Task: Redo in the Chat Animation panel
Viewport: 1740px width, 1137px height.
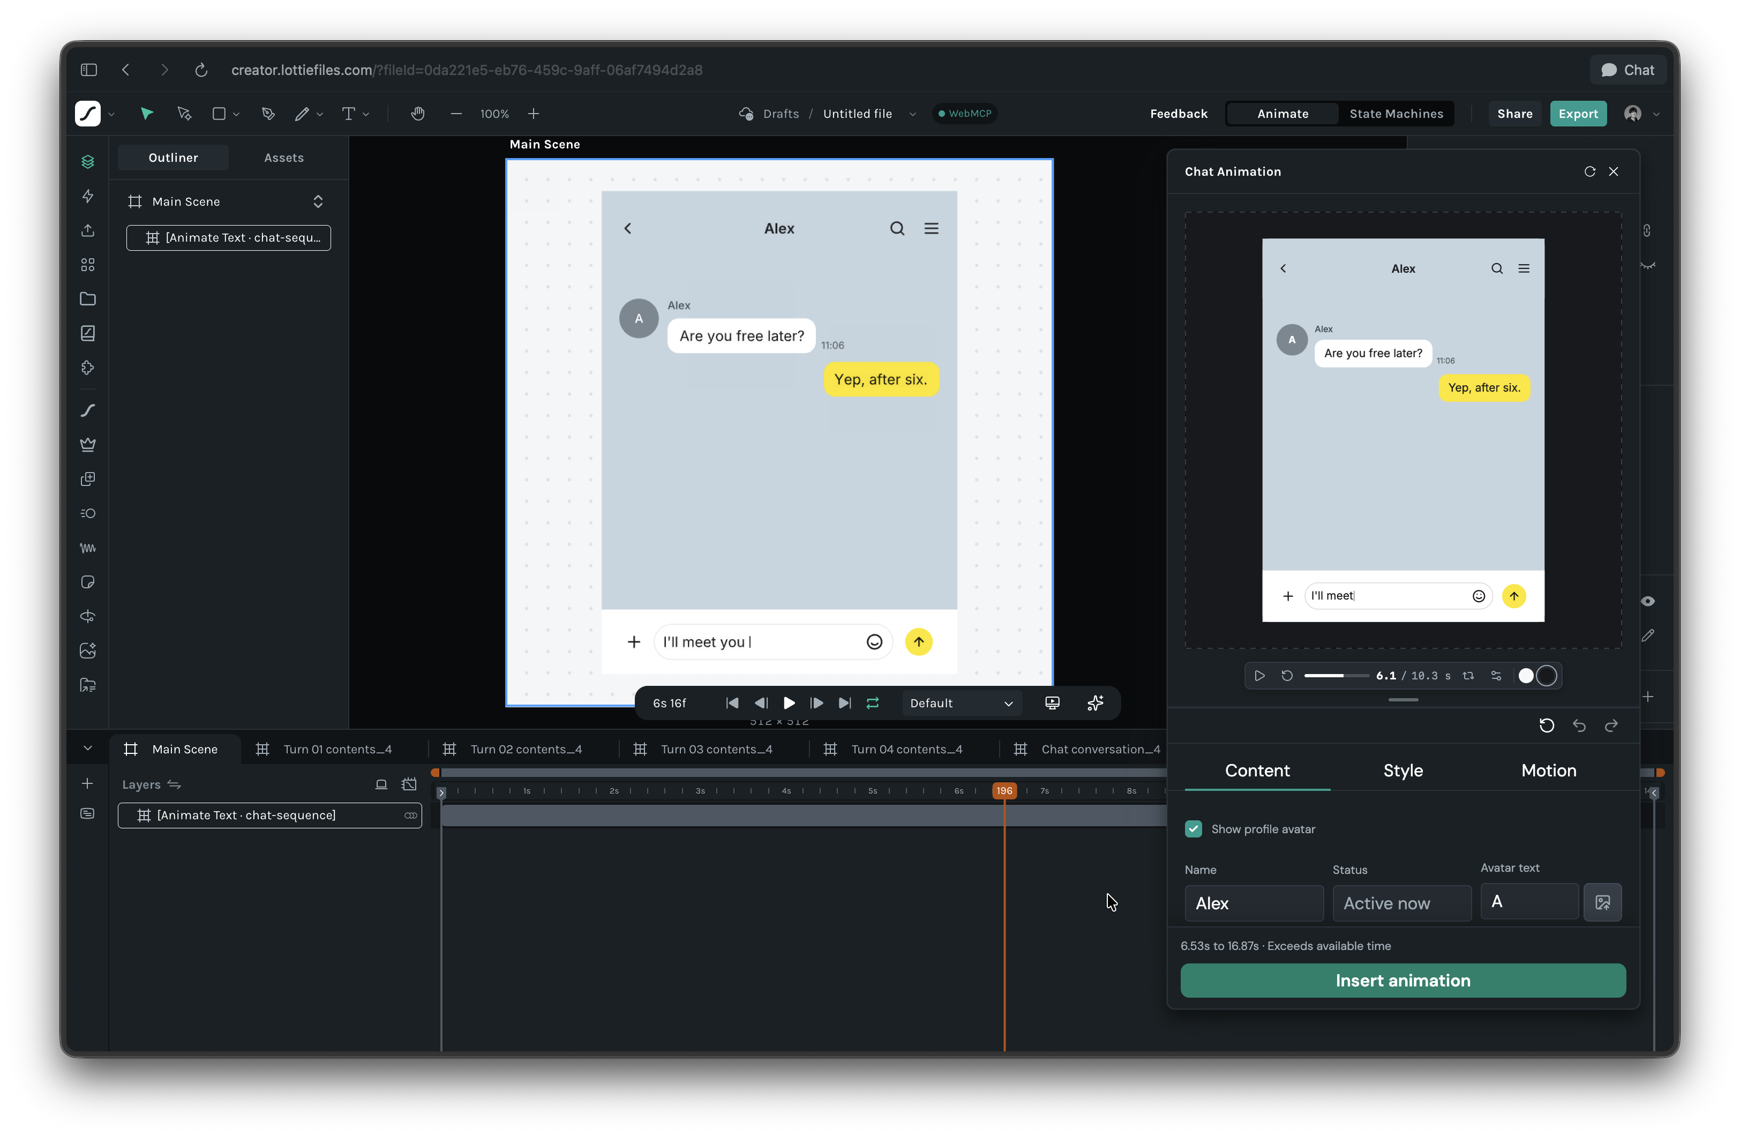Action: click(x=1611, y=725)
